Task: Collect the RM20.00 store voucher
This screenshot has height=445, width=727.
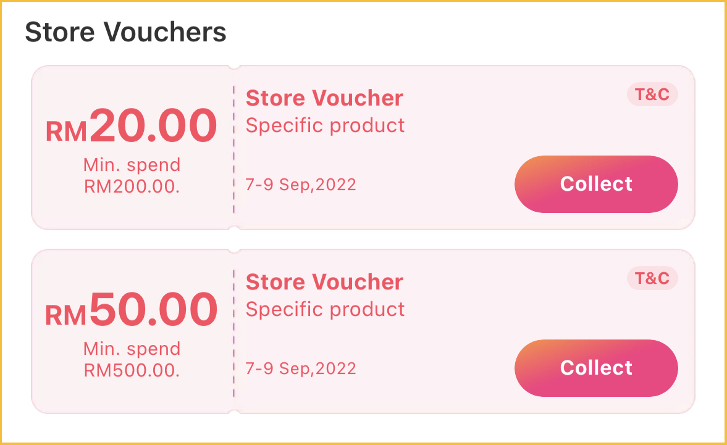Action: coord(596,184)
